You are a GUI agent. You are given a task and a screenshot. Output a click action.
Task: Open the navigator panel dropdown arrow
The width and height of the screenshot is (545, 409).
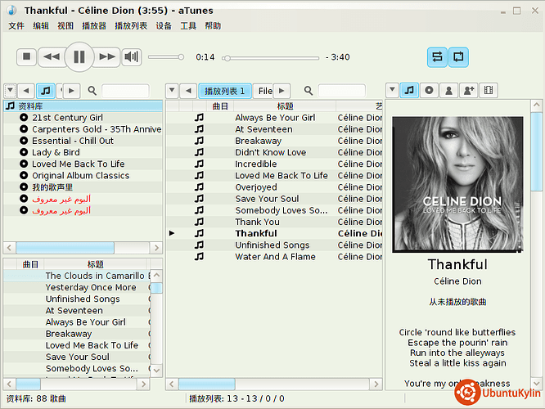pos(10,91)
